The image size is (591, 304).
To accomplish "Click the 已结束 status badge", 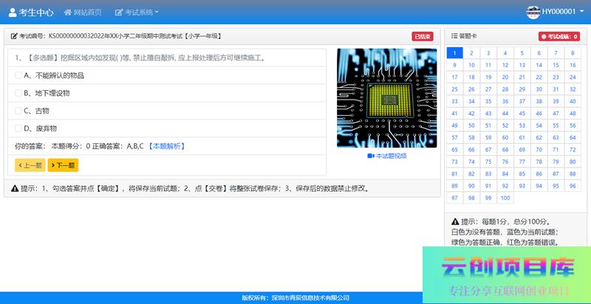I will (x=422, y=36).
